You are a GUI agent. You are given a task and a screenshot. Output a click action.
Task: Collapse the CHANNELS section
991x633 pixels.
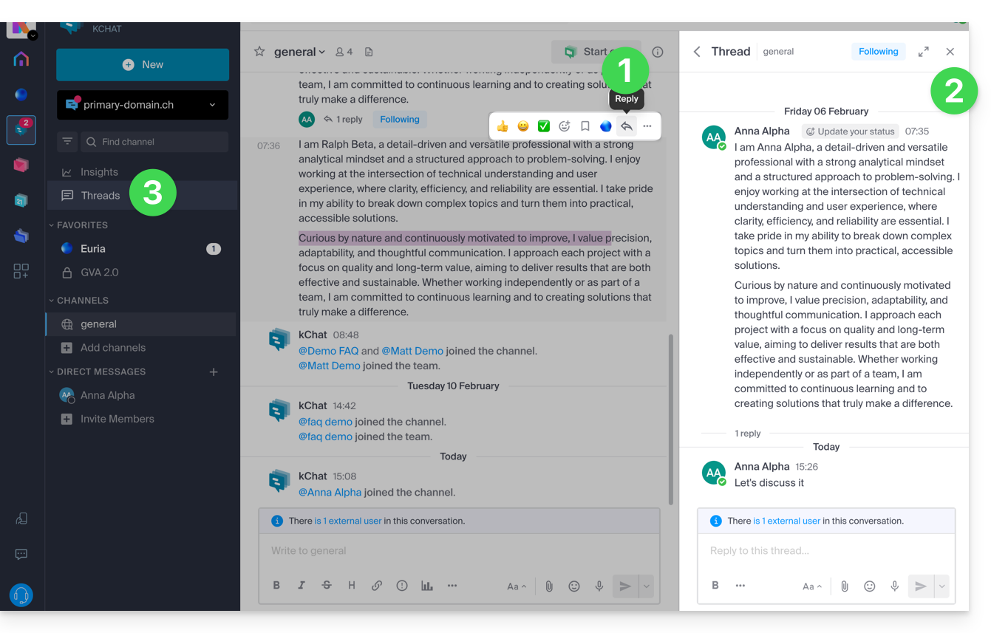[78, 301]
